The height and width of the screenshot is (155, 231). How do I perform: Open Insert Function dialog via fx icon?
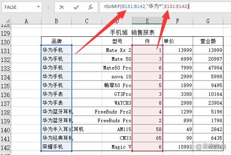tap(91, 7)
